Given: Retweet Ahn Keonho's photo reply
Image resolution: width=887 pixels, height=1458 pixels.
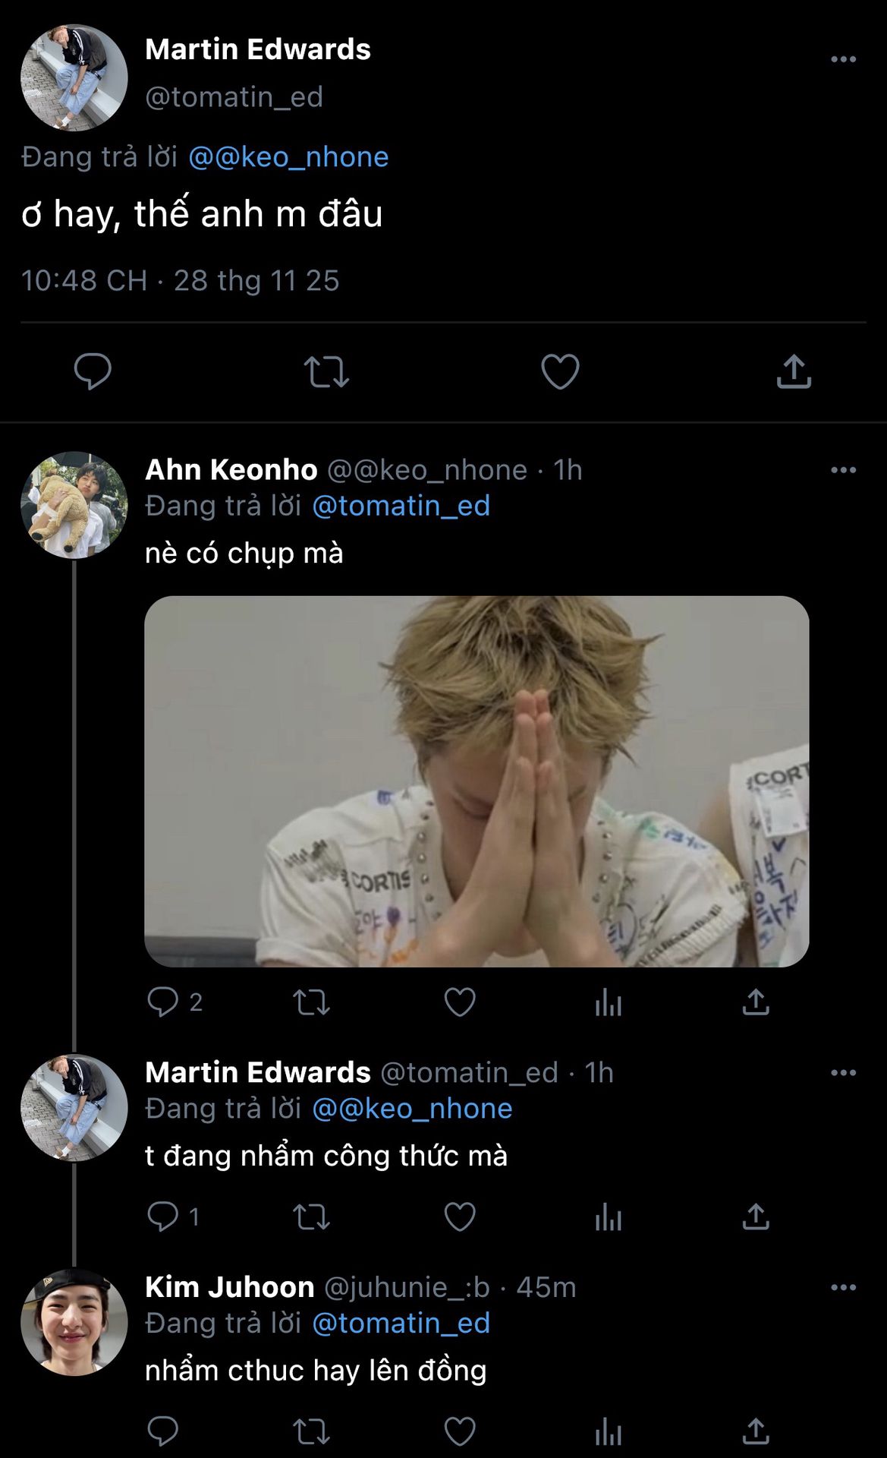Looking at the screenshot, I should (x=311, y=1002).
